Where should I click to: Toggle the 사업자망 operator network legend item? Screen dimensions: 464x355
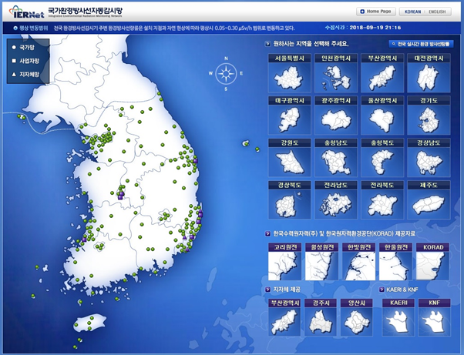click(28, 60)
